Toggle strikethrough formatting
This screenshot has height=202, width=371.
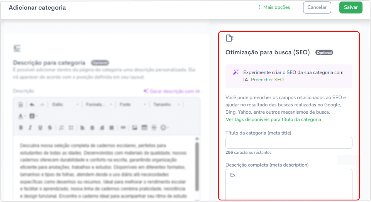click(x=50, y=128)
